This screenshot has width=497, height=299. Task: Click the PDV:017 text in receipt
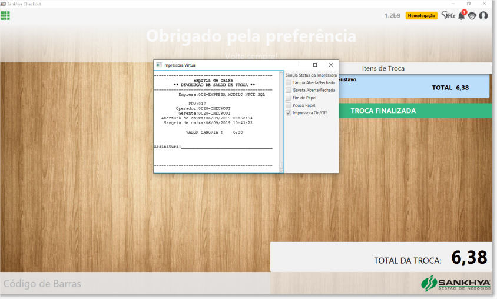[197, 104]
